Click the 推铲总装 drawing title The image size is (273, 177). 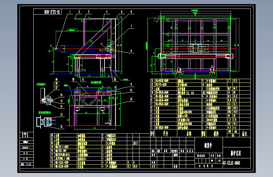tap(236, 153)
